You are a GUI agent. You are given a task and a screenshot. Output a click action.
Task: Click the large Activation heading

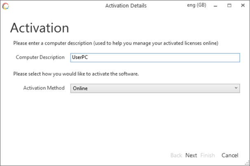[40, 28]
